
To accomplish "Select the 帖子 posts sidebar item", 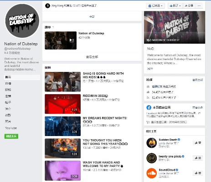I will coord(8,102).
